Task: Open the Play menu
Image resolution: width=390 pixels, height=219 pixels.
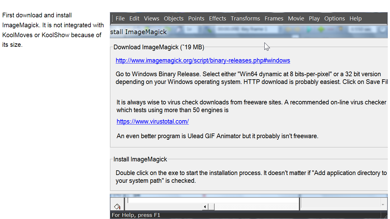Action: (314, 19)
